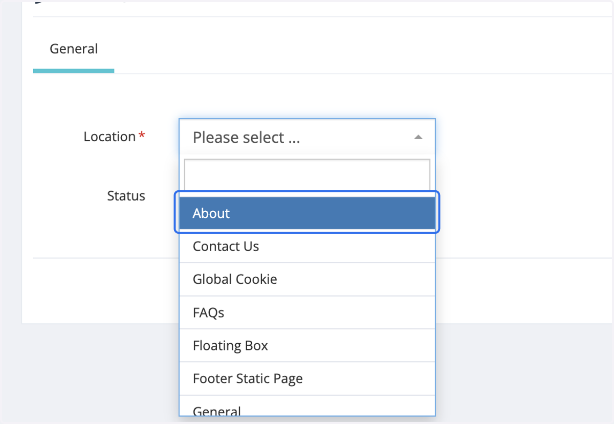This screenshot has height=424, width=614.
Task: Click the red required asterisk beside Location
Action: click(x=142, y=136)
